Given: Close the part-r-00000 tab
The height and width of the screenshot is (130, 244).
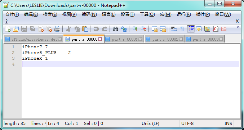Looking at the screenshot, I should (x=100, y=39).
